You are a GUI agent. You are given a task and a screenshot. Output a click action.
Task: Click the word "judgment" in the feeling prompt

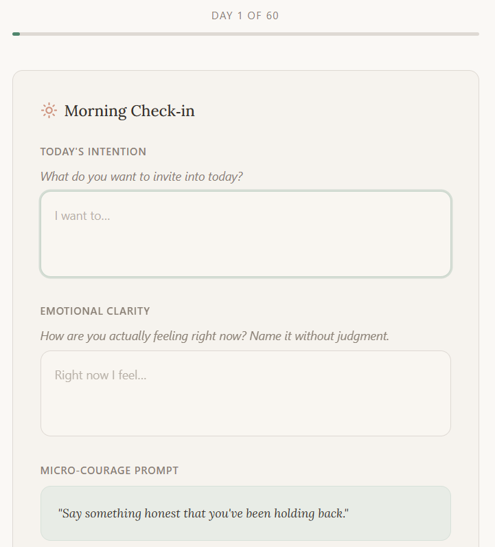363,336
